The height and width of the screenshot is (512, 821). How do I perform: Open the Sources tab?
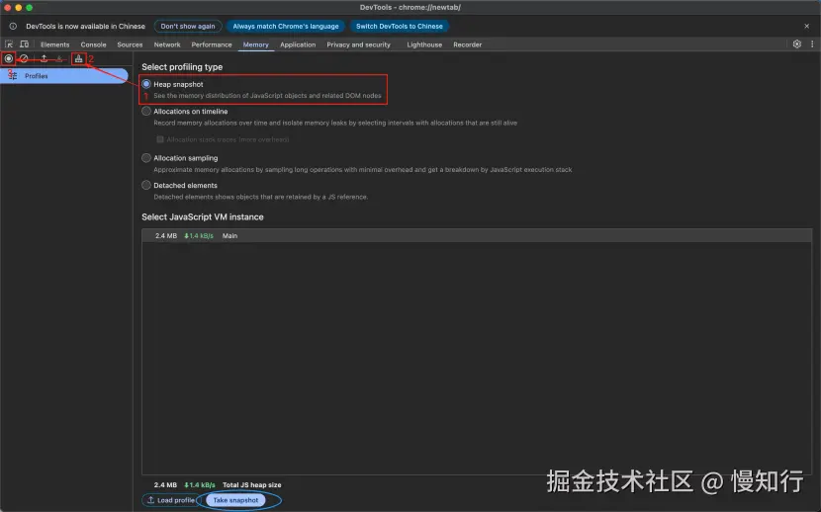130,45
